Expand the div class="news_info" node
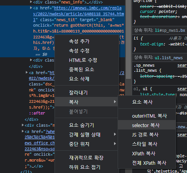 click(31, 2)
